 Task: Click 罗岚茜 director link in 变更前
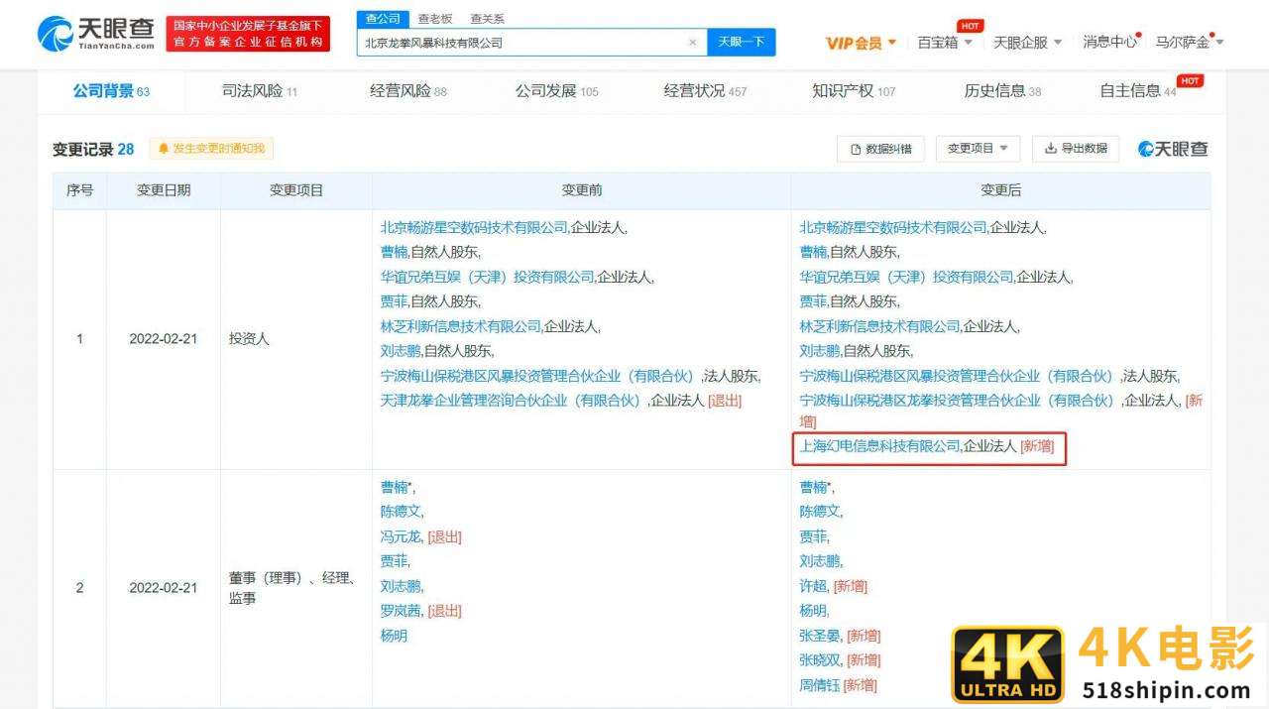(401, 611)
